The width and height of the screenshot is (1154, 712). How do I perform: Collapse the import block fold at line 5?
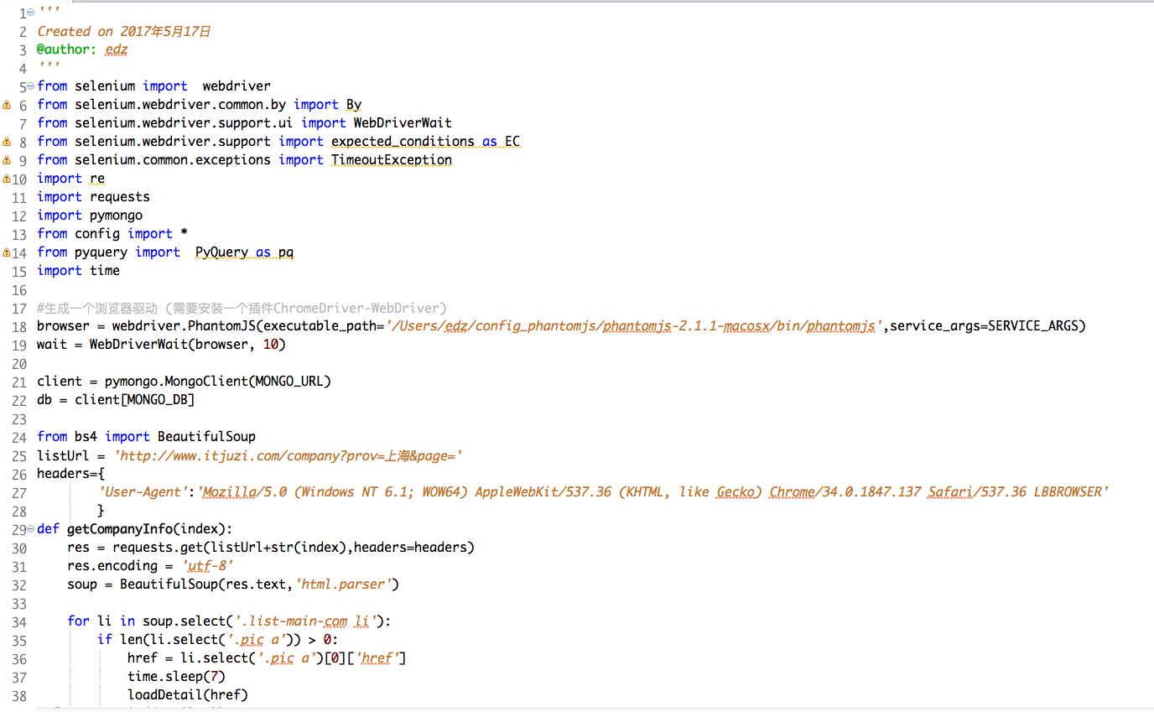pos(30,86)
